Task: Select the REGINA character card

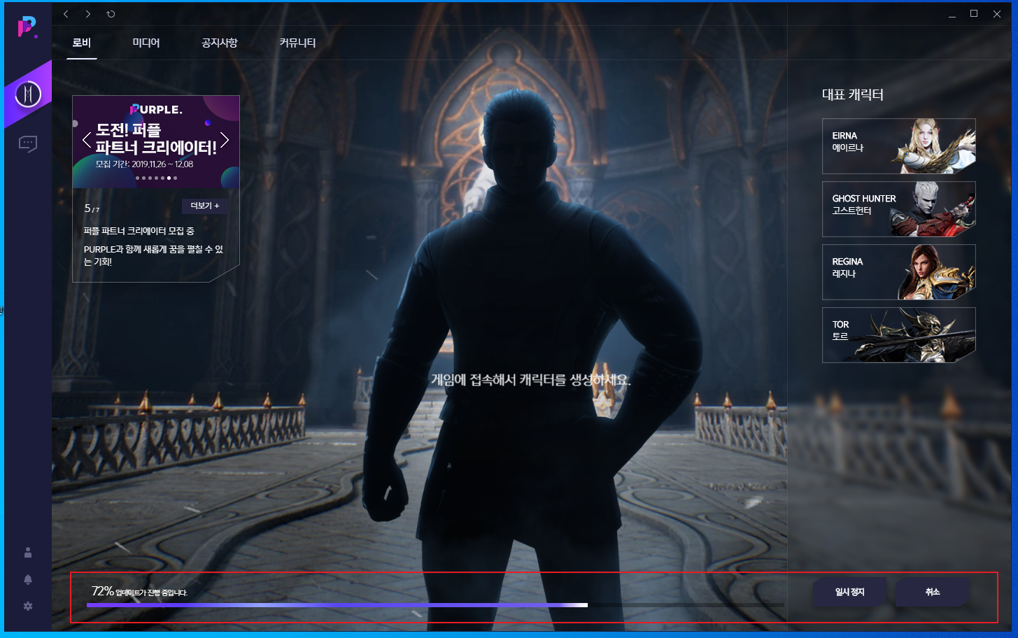Action: [898, 272]
